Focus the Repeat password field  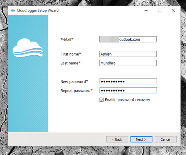(128, 90)
